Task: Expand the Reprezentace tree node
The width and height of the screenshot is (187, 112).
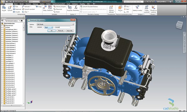Action: [x=2, y=25]
